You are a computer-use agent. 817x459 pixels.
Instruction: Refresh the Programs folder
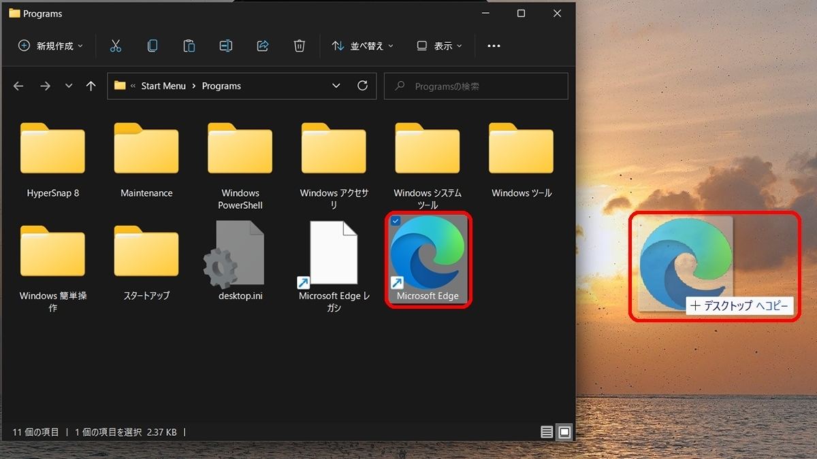click(x=362, y=86)
